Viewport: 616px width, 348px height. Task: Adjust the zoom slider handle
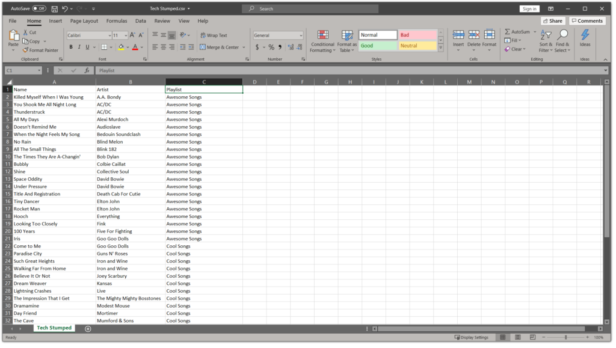tap(565, 337)
